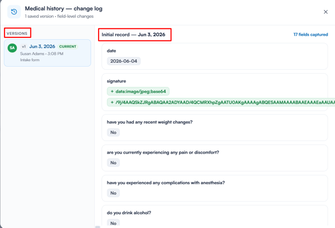Viewport: 335px width, 228px height.
Task: Click the date value 2026-06-04
Action: click(x=124, y=61)
